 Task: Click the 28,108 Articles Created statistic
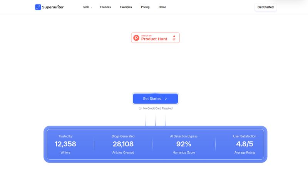point(123,144)
